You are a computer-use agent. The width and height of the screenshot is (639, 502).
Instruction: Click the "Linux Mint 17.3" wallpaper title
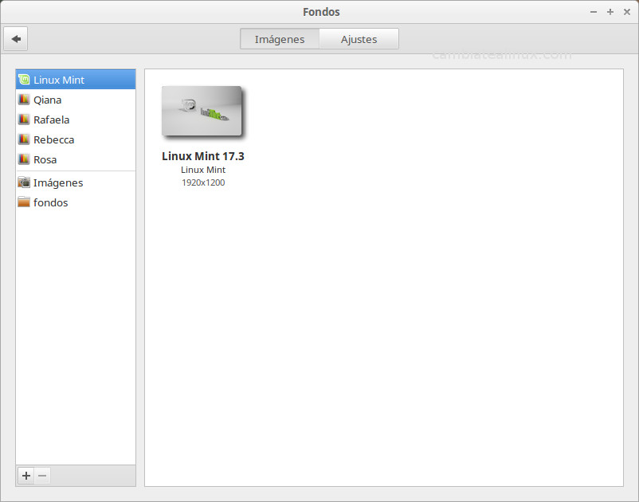(203, 156)
